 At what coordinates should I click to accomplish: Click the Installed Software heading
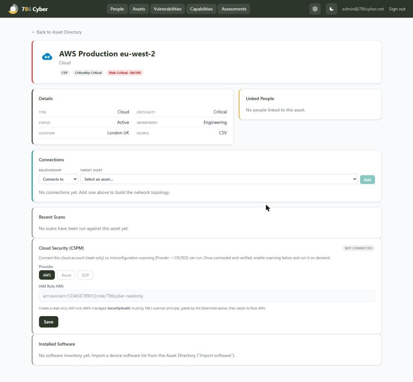[57, 344]
